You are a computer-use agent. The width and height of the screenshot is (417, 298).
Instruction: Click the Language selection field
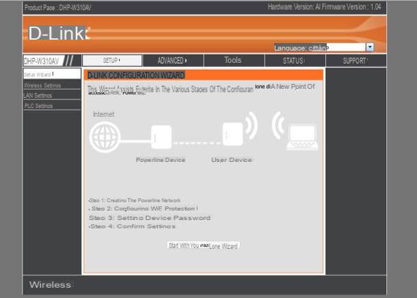347,47
